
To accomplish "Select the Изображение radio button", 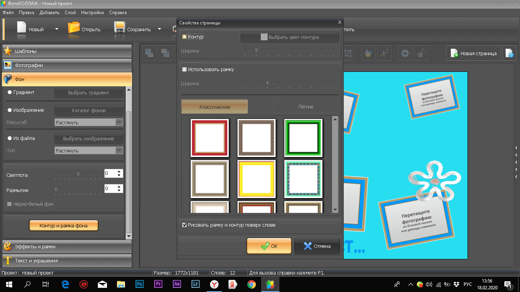I will coord(10,110).
